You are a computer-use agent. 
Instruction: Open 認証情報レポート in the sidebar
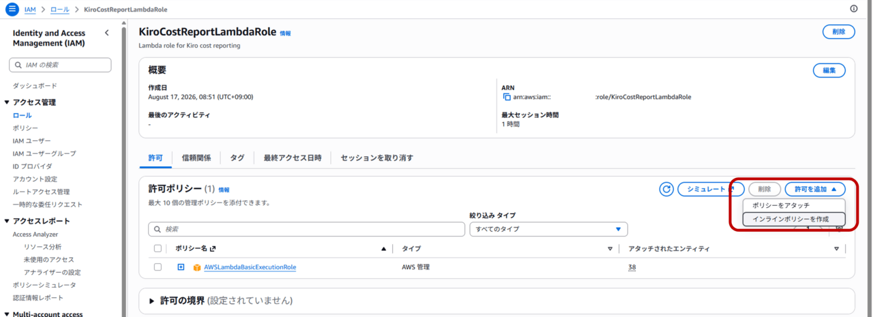tap(38, 298)
